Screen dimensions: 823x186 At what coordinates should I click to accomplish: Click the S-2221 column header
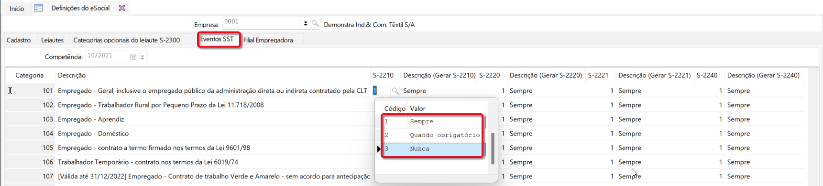coord(598,75)
